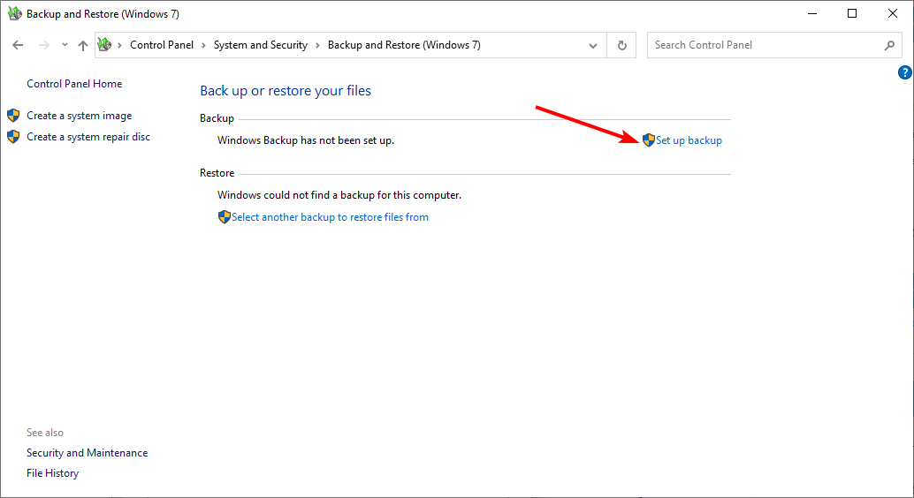Click the shield icon beside Create a system image
This screenshot has height=498, width=914.
(x=13, y=116)
